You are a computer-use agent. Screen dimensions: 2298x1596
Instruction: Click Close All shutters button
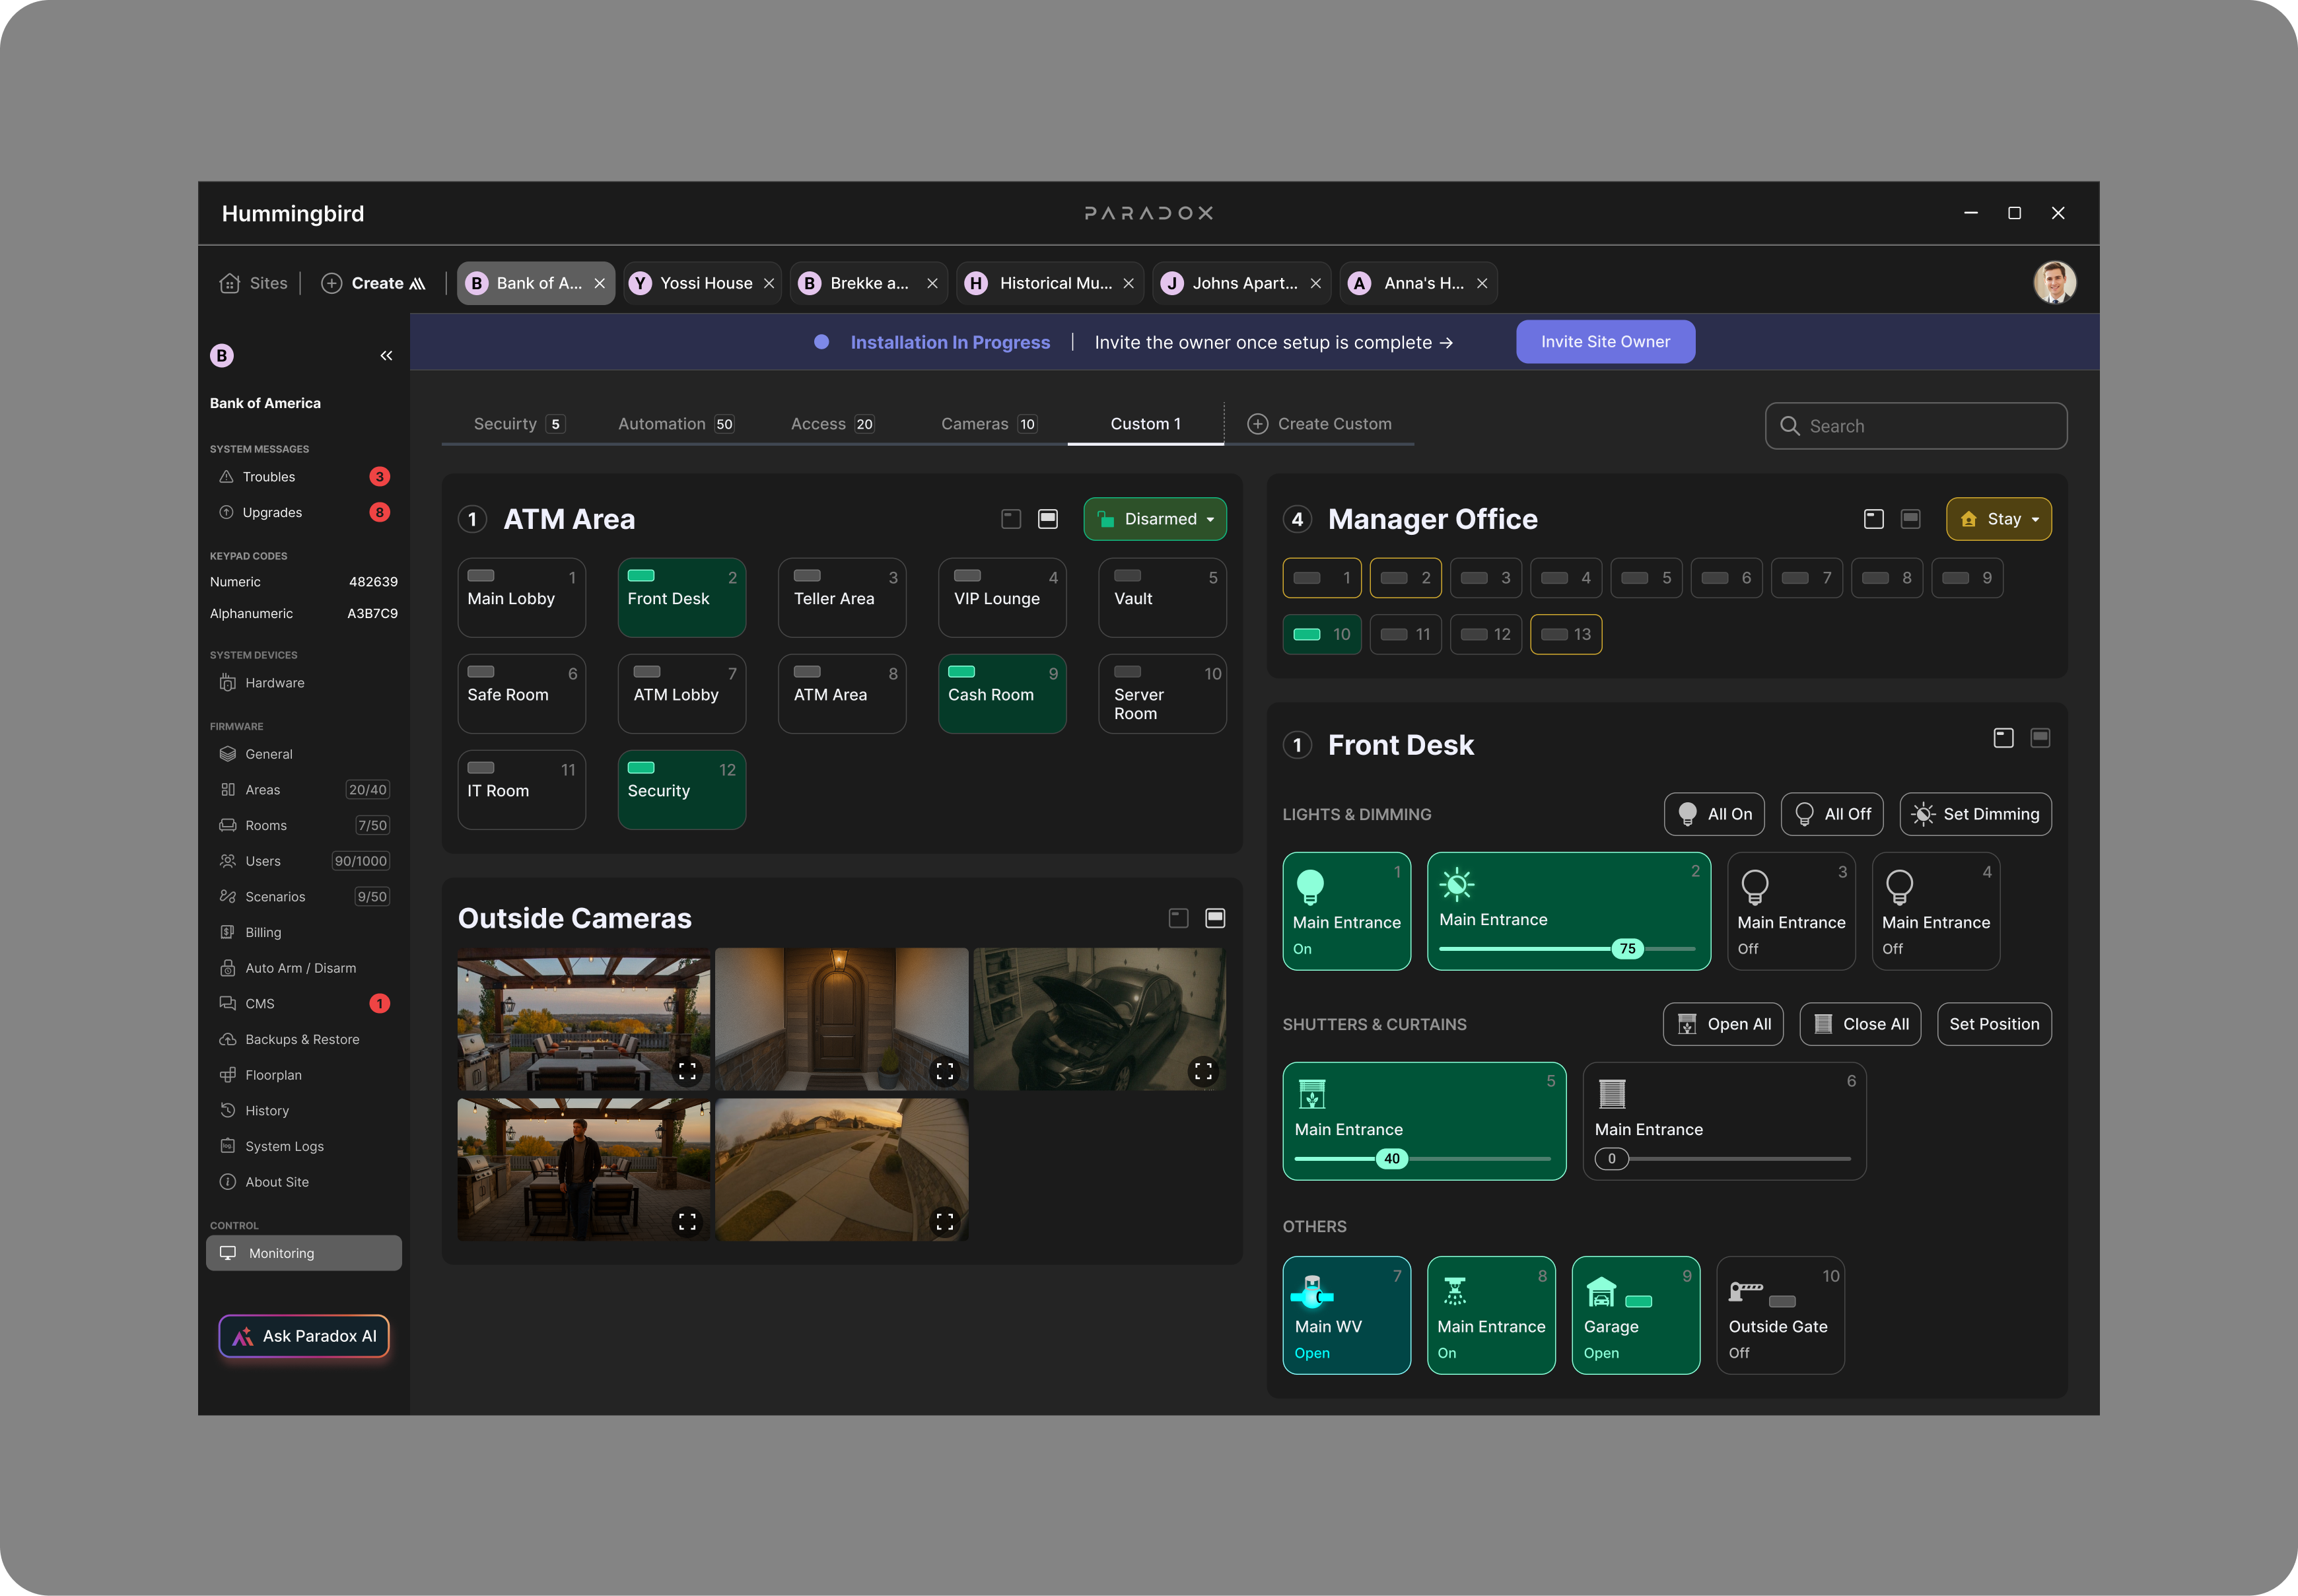1860,1024
